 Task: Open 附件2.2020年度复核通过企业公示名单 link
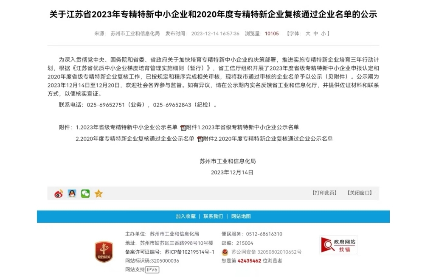268,139
